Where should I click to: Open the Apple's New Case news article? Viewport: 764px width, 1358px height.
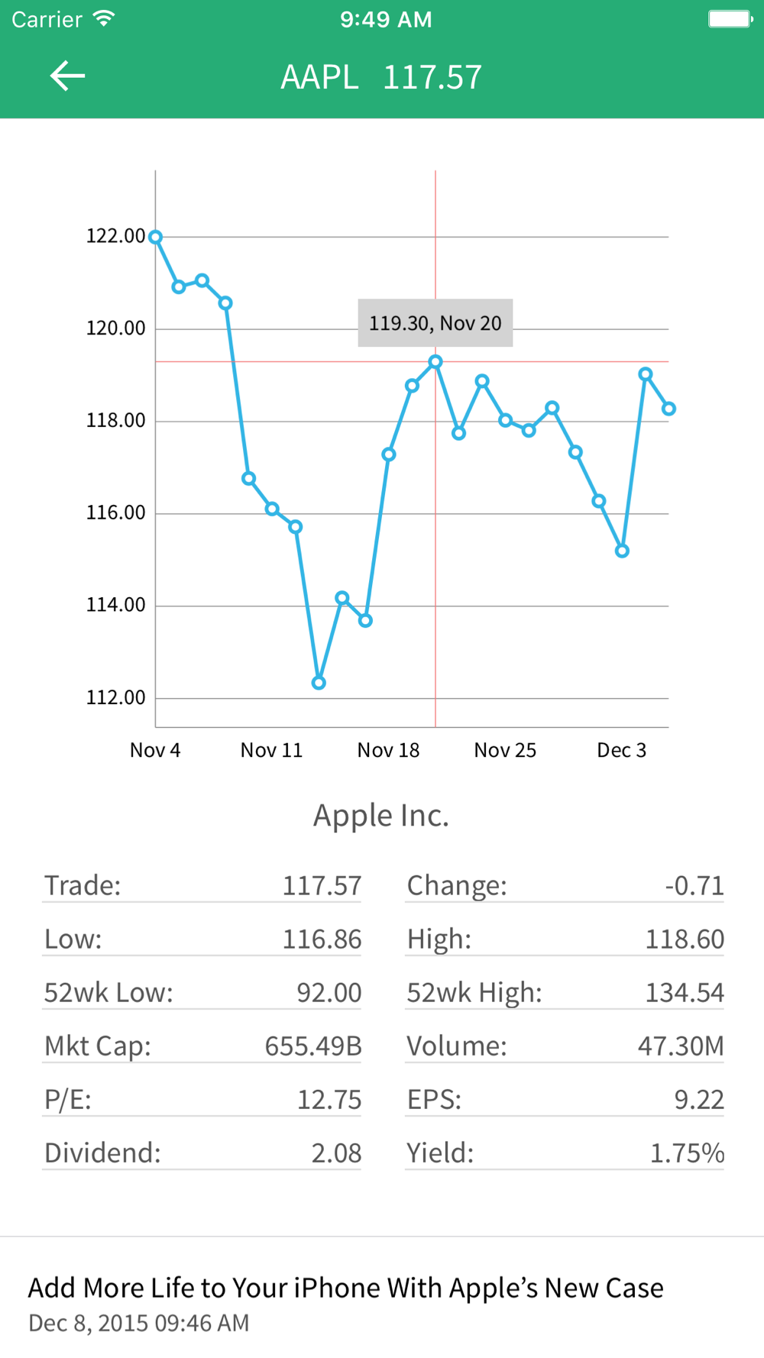click(x=345, y=1288)
